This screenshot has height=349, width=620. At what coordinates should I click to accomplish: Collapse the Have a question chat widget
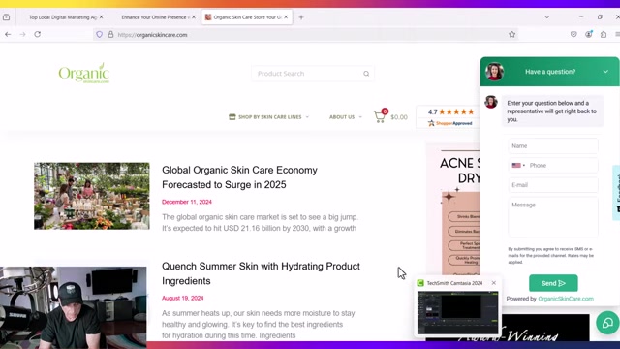coord(605,72)
